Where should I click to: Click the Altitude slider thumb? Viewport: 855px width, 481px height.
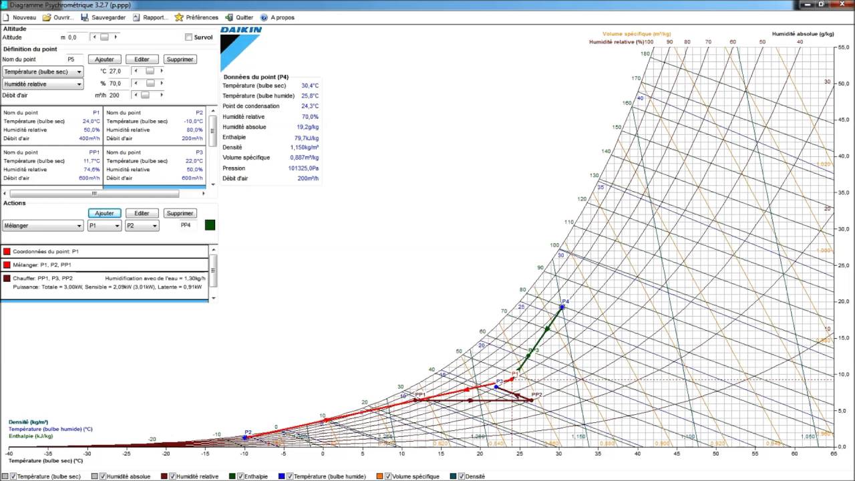[104, 37]
